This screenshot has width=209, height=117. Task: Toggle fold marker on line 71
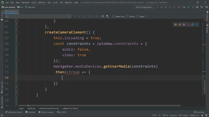[17, 61]
